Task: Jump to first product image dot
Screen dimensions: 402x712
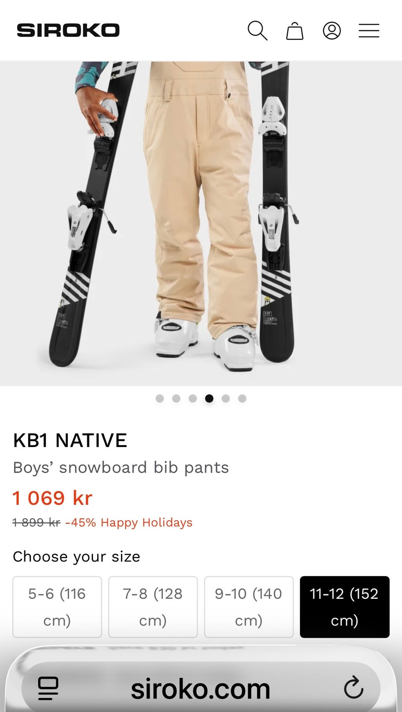Action: point(160,398)
